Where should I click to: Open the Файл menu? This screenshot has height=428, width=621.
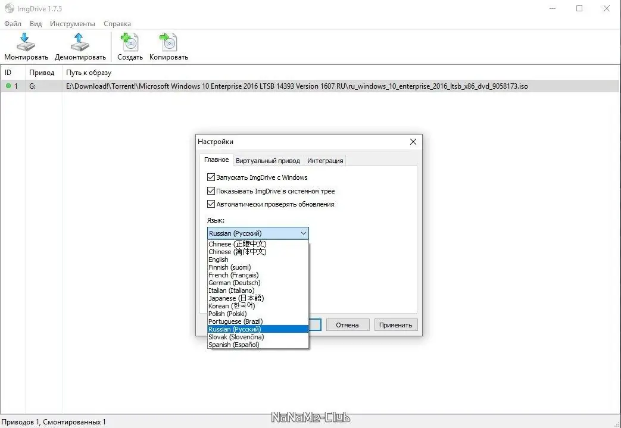13,24
